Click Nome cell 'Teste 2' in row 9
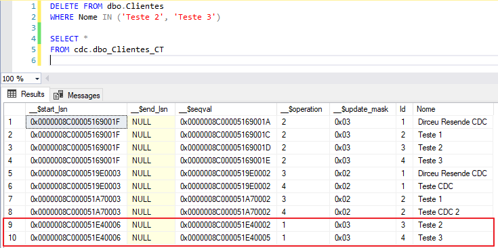 click(x=453, y=225)
